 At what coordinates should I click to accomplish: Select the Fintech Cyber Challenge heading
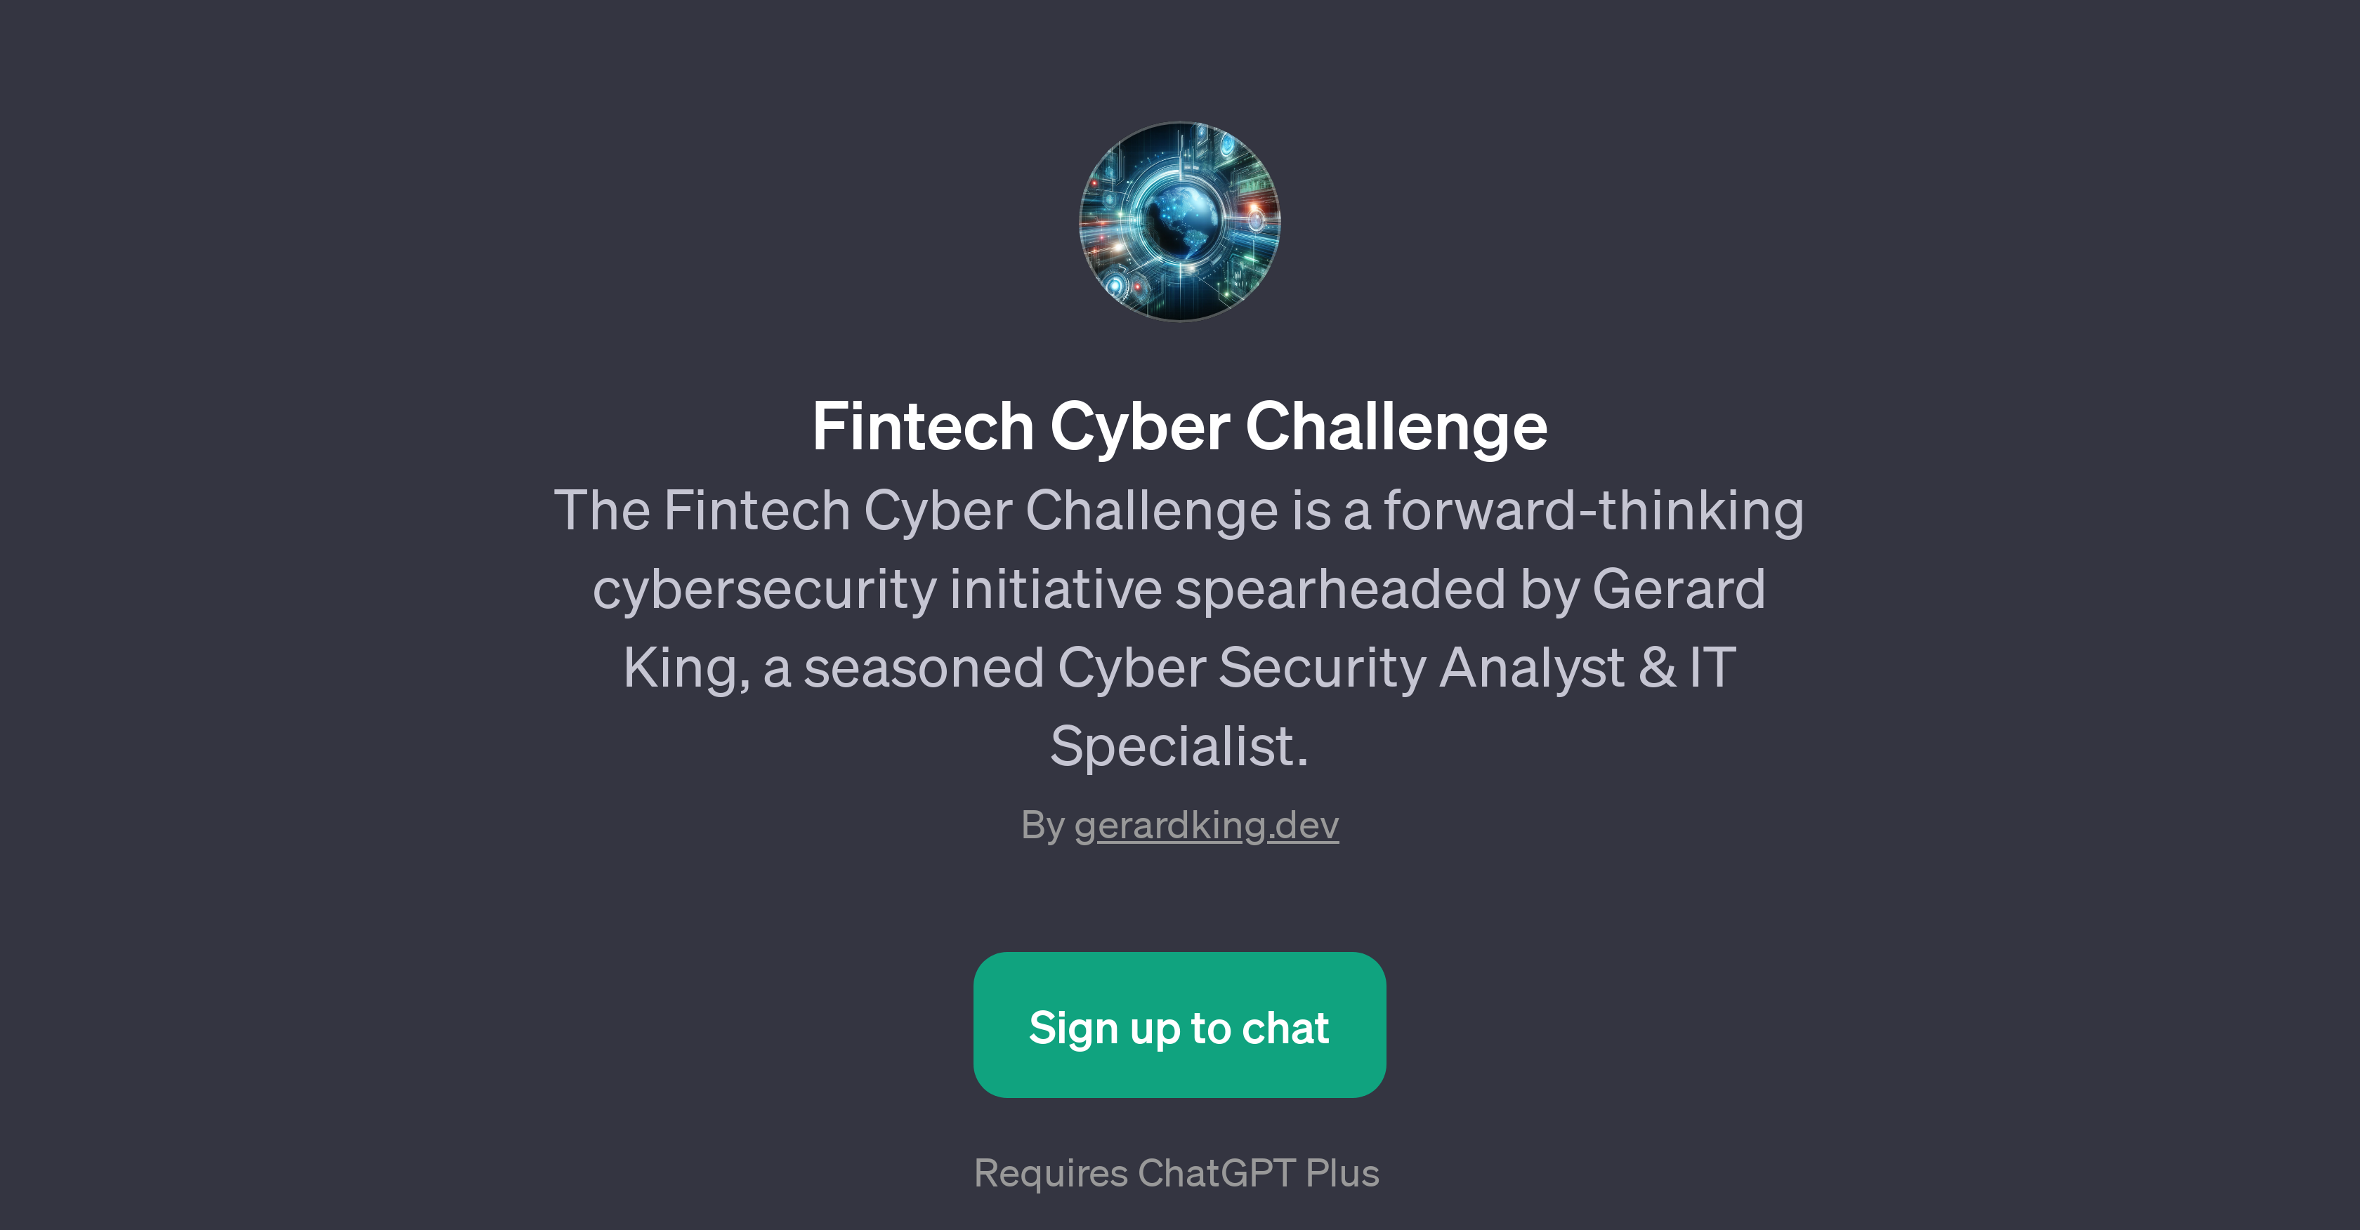1180,426
